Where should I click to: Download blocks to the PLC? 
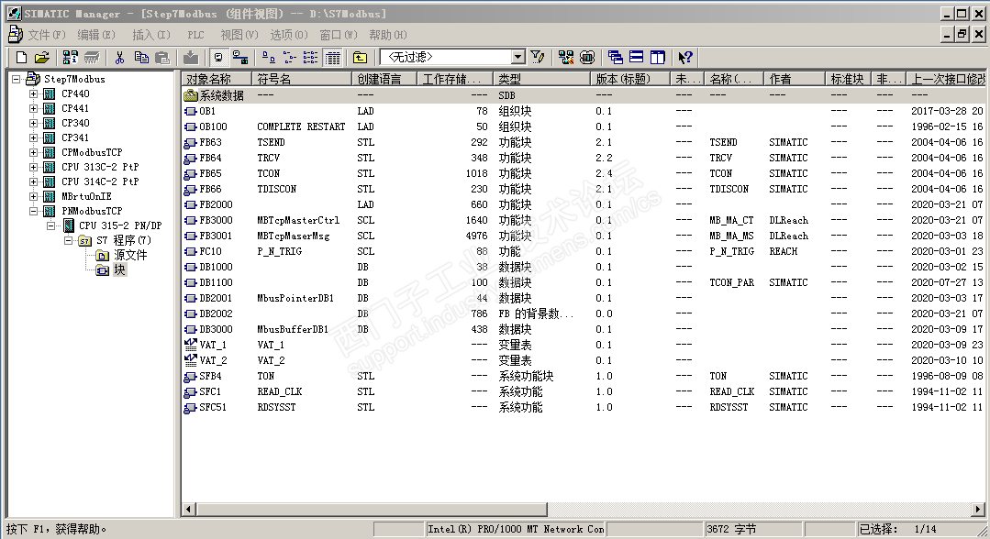click(x=191, y=58)
